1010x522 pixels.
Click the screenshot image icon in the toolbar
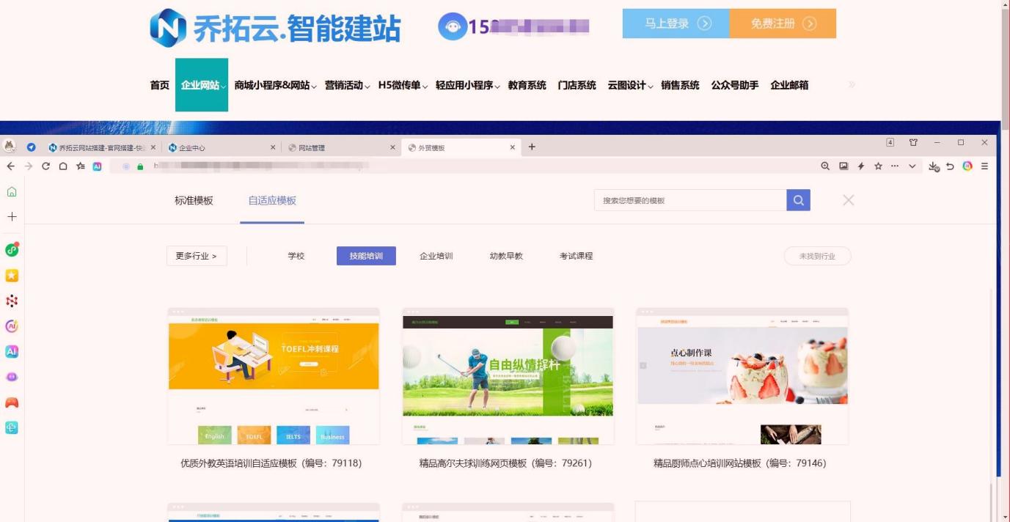[845, 166]
